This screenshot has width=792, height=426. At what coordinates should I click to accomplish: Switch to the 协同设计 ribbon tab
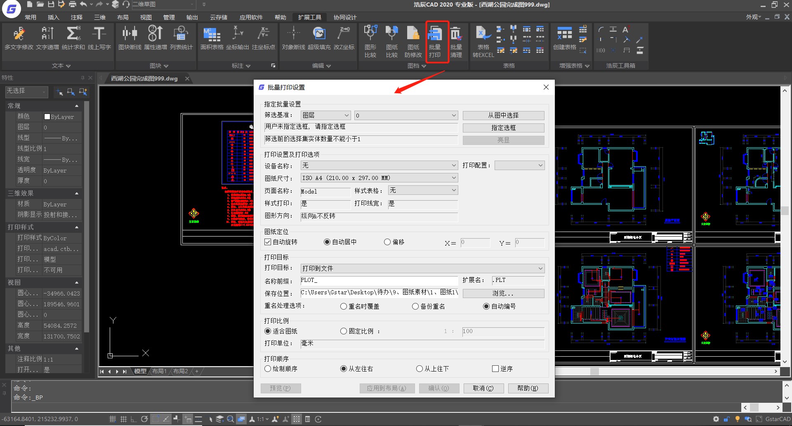click(345, 17)
